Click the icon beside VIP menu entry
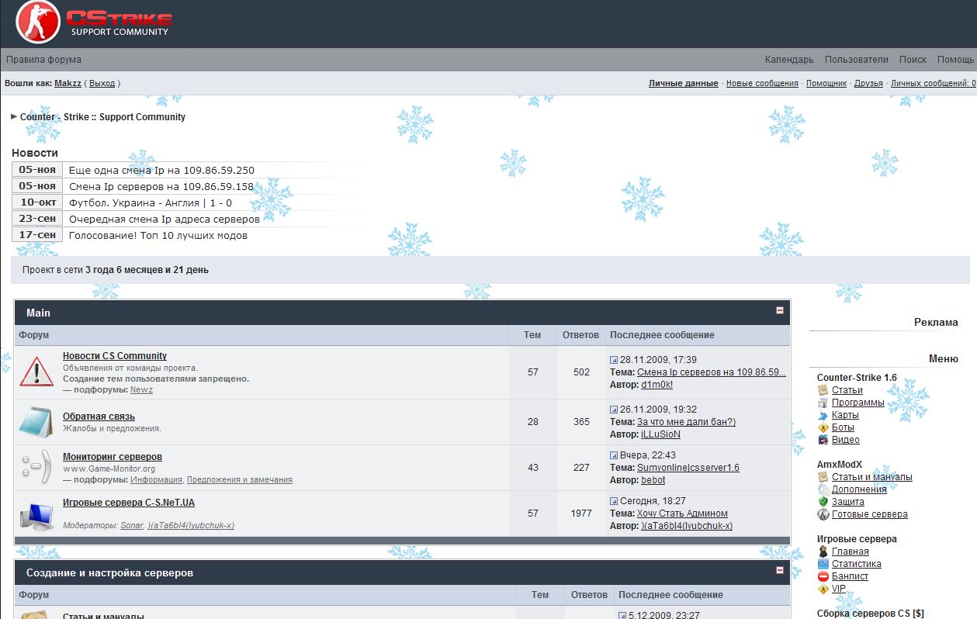 coord(823,589)
